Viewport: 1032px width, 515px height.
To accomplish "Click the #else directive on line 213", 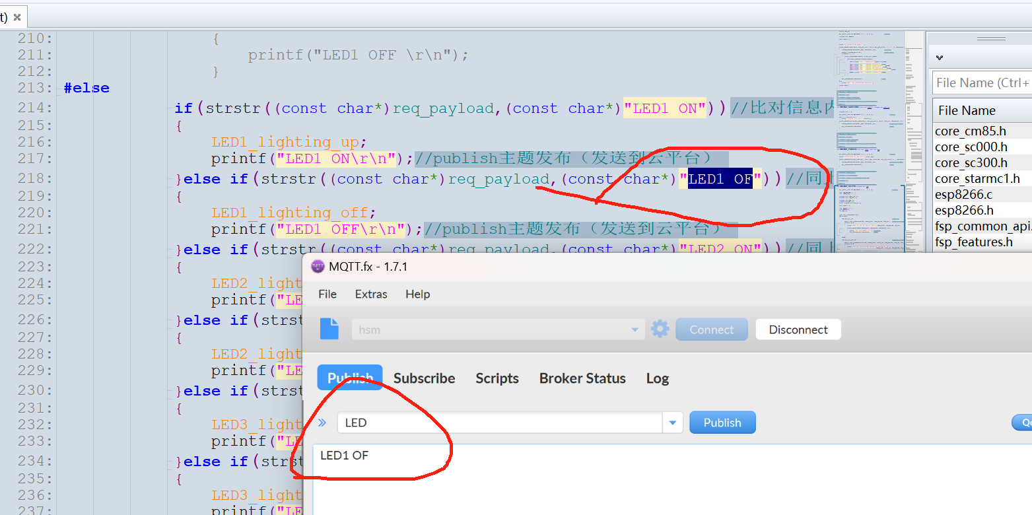I will tap(86, 88).
